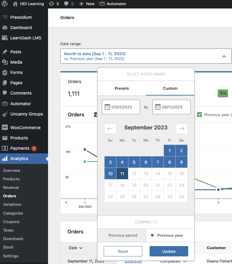Open WooCommerce in the sidebar
Viewport: 232px width, 264px height.
point(25,128)
